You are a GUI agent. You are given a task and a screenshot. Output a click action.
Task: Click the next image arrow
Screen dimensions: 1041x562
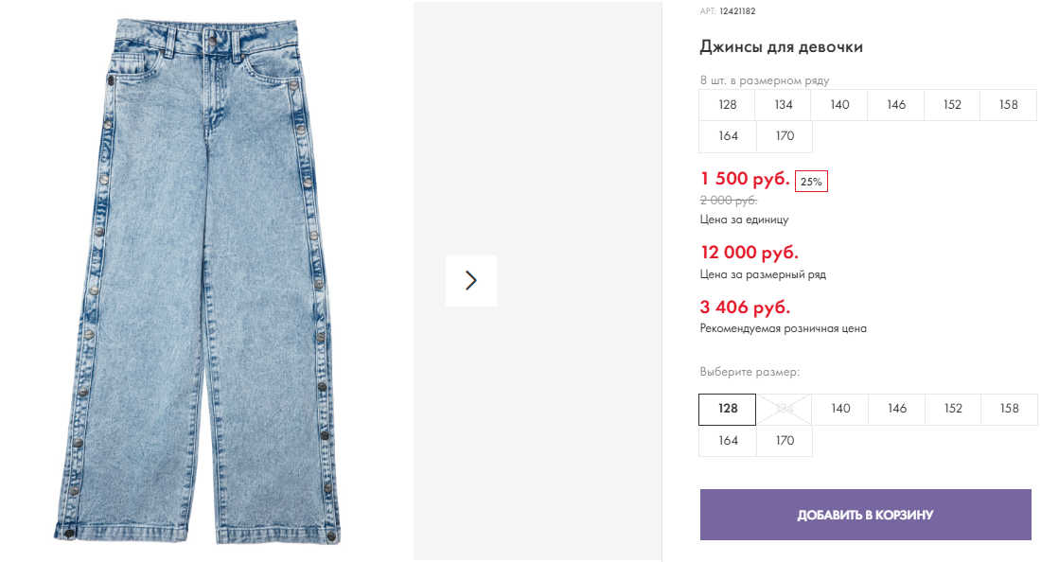coord(471,280)
